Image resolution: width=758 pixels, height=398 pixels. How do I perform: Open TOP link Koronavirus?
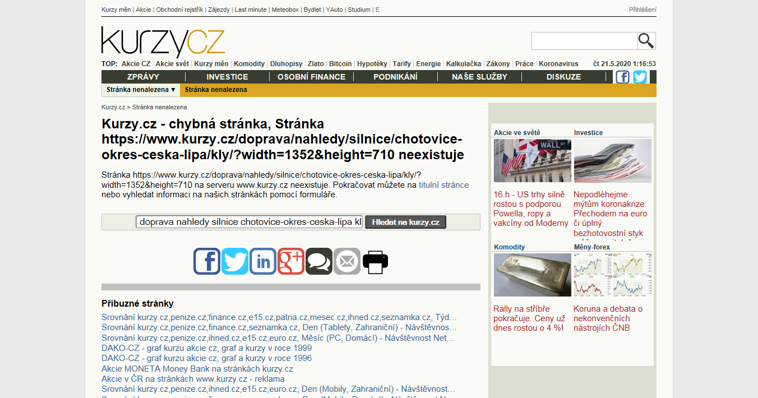(558, 64)
